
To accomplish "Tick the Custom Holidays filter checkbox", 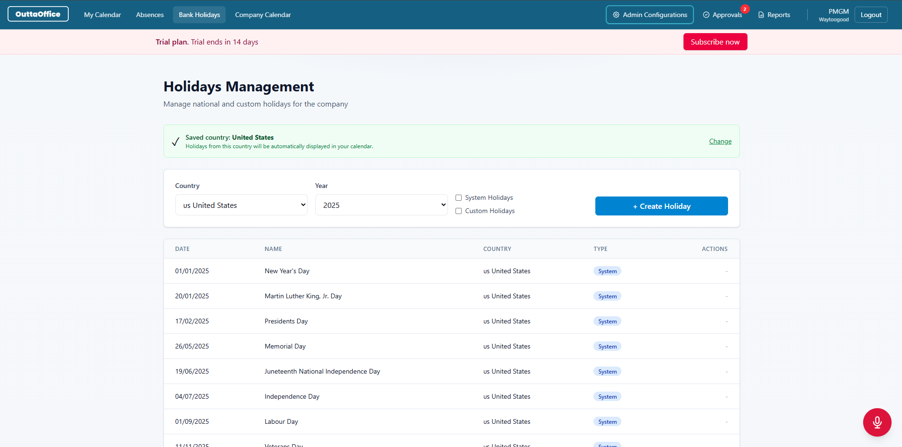I will coord(458,211).
